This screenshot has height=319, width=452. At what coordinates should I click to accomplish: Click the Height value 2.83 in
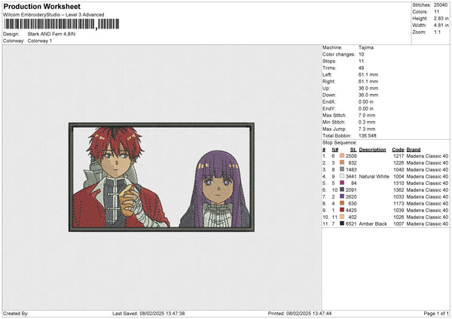click(441, 18)
